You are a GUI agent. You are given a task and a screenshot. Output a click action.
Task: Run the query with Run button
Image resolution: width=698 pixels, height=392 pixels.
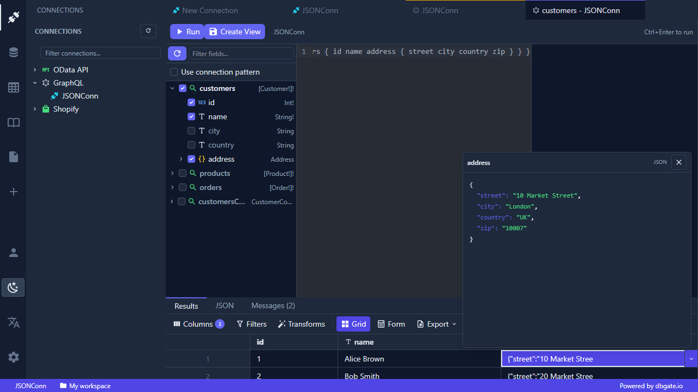click(187, 32)
